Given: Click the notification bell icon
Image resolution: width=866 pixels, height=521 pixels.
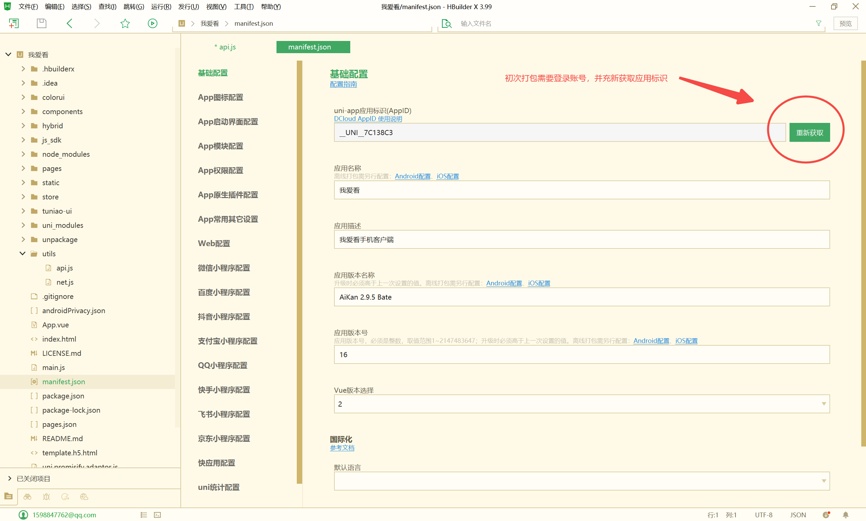Looking at the screenshot, I should (x=846, y=515).
